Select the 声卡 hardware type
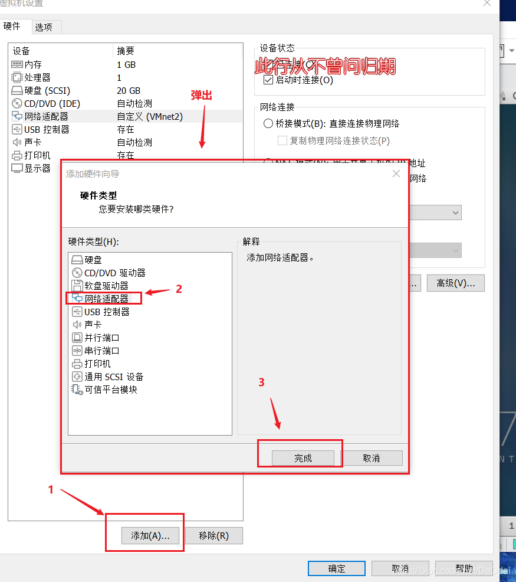This screenshot has height=582, width=516. [x=93, y=324]
